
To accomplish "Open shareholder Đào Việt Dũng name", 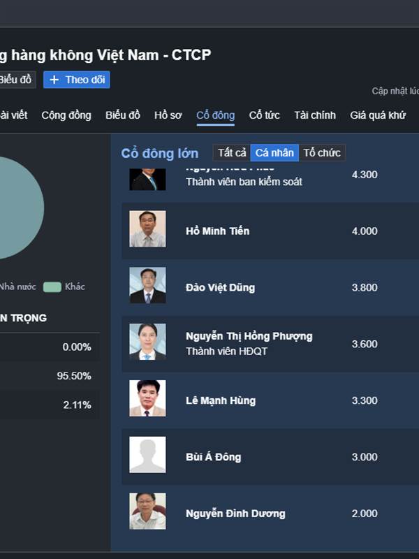I will click(x=221, y=288).
